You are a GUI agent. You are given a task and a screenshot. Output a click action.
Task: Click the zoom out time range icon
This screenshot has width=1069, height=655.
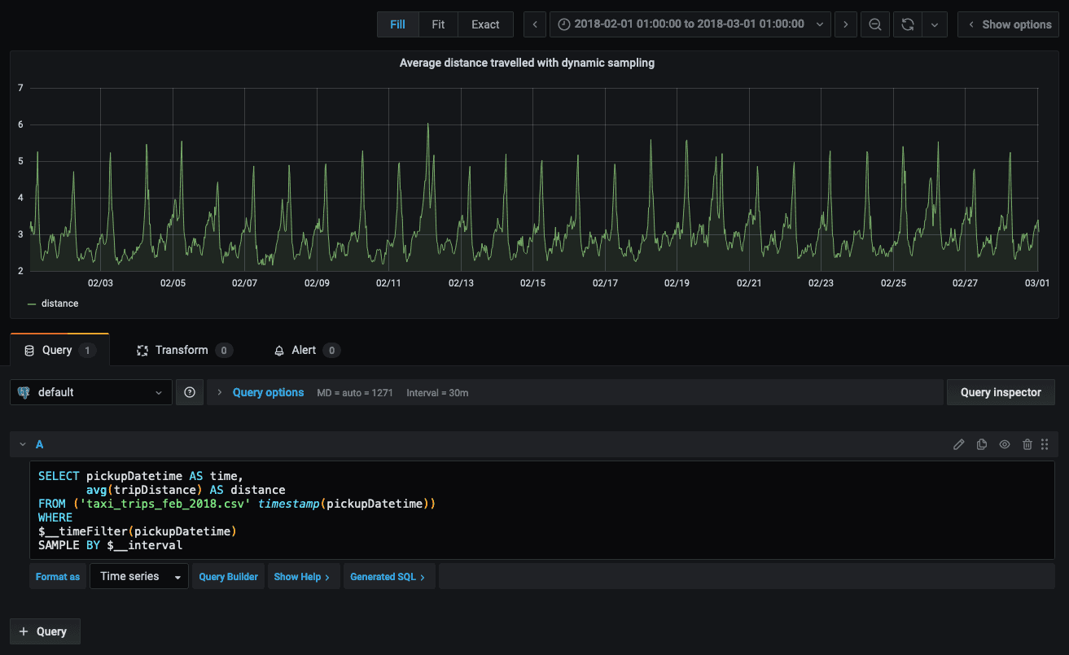(874, 24)
